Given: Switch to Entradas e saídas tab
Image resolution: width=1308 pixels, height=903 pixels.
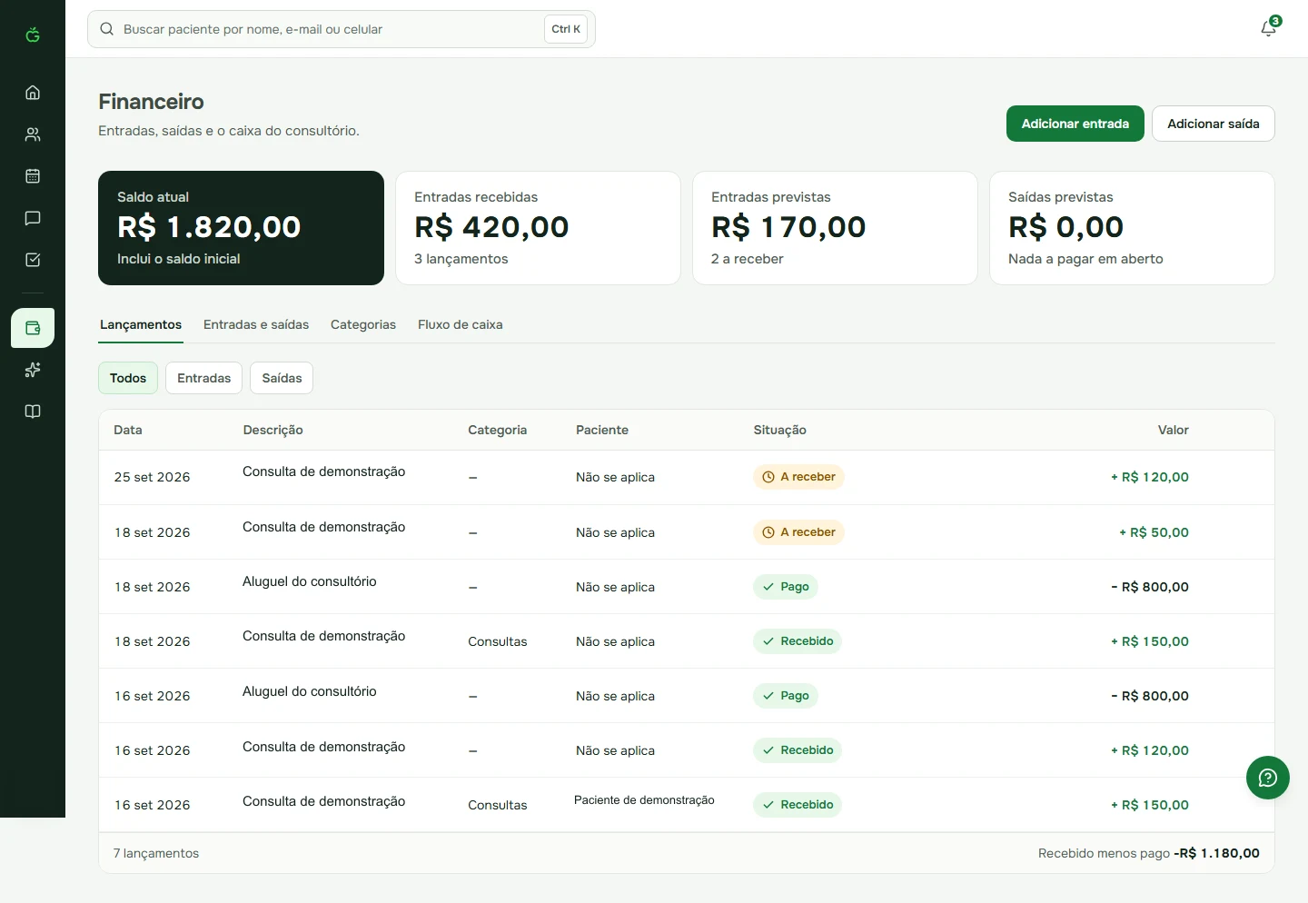Looking at the screenshot, I should tap(256, 324).
